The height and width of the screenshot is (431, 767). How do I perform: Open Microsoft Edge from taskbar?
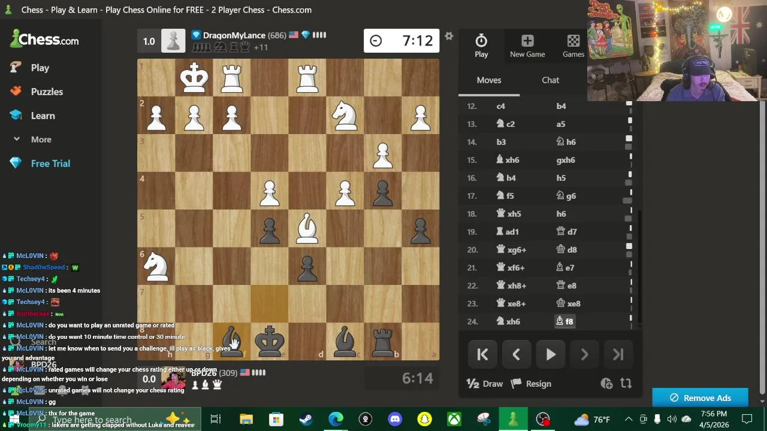[x=336, y=419]
